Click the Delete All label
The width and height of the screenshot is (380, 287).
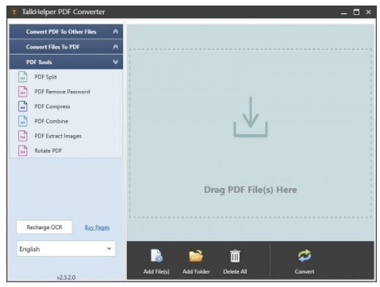[x=235, y=271]
